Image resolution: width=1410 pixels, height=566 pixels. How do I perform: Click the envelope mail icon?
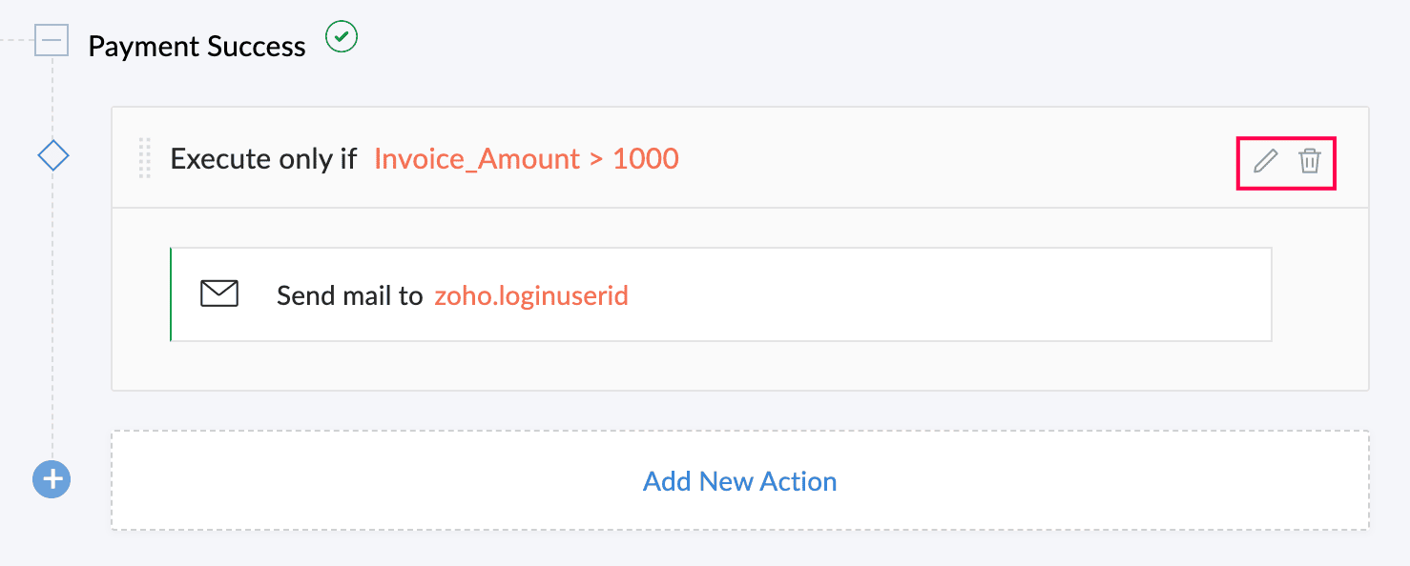click(219, 294)
